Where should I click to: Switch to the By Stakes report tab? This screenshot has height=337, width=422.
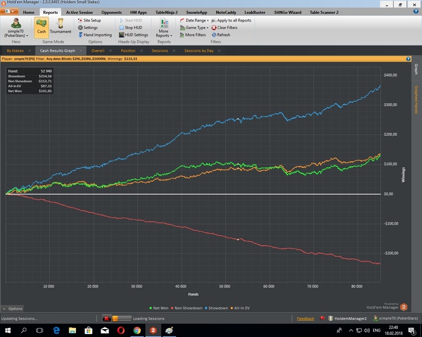coord(15,51)
